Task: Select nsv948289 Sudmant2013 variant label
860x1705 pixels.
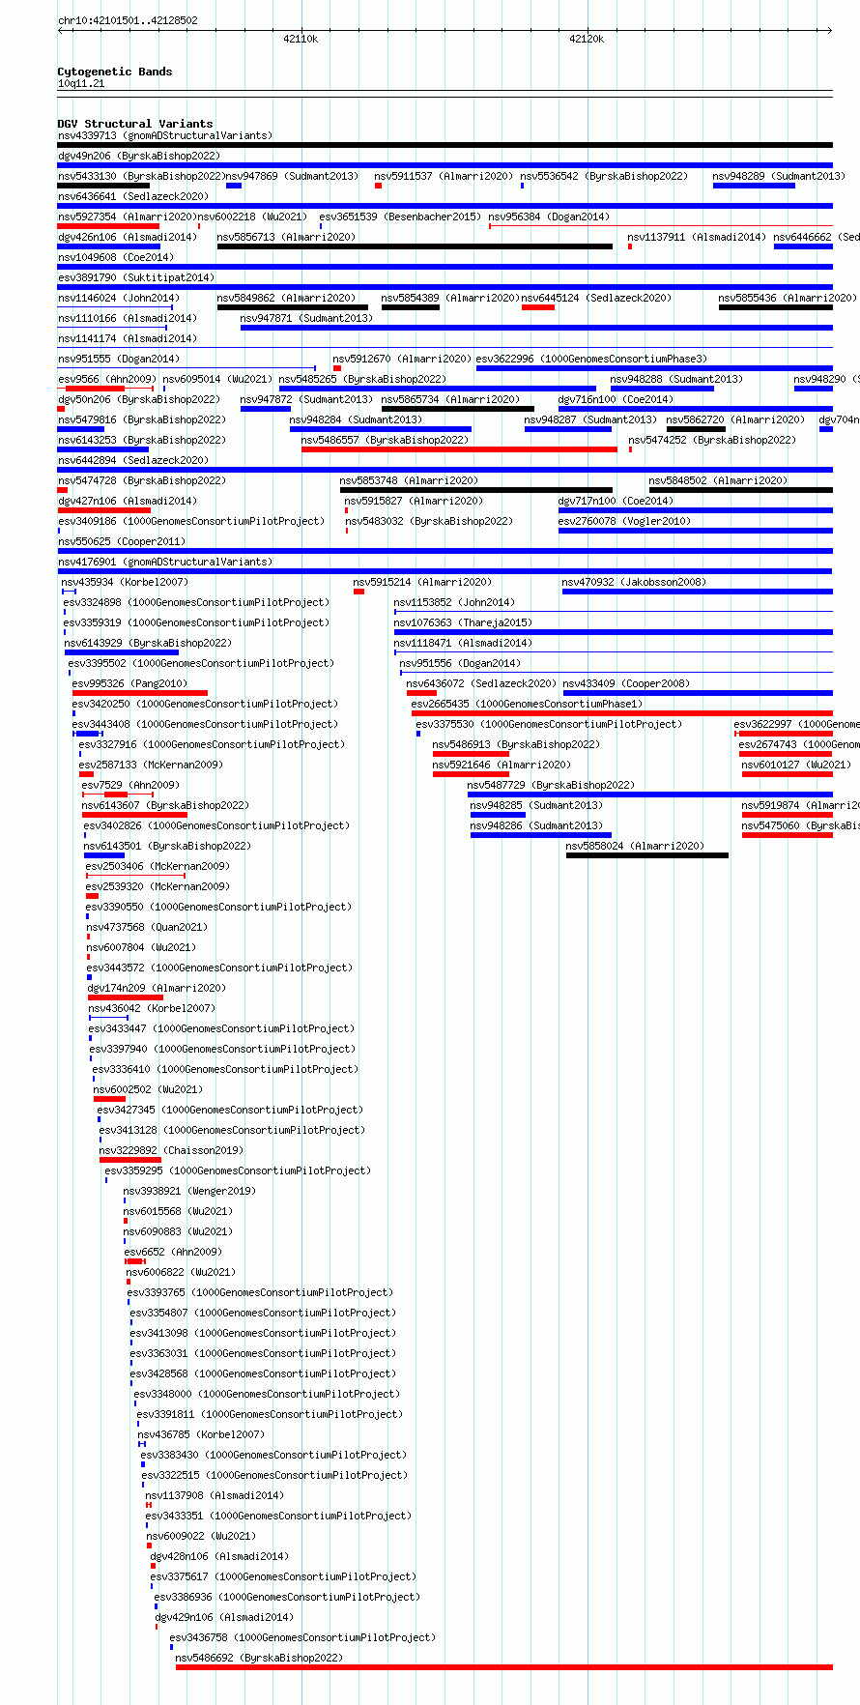Action: (x=779, y=176)
